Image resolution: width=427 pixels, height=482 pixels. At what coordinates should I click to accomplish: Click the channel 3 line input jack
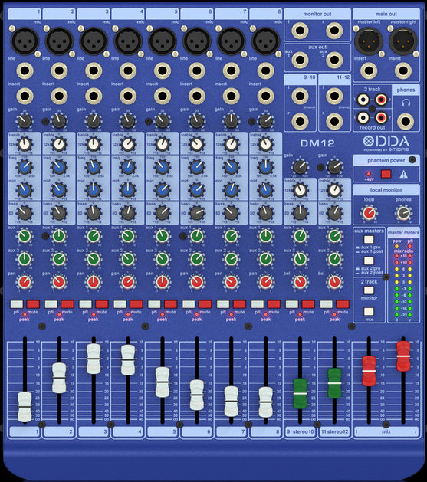(94, 70)
